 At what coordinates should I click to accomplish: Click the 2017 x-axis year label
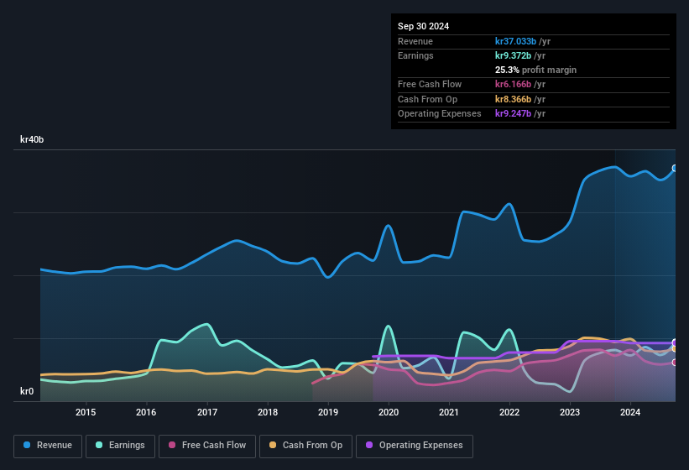click(207, 412)
